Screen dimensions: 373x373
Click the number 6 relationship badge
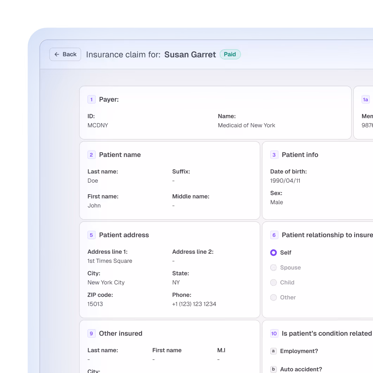coord(274,235)
